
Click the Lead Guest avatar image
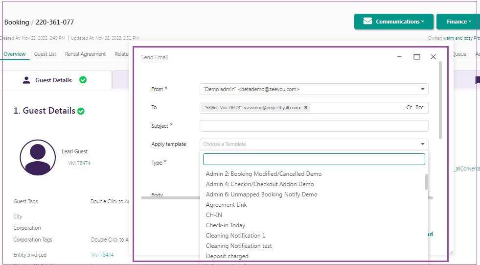click(x=38, y=157)
